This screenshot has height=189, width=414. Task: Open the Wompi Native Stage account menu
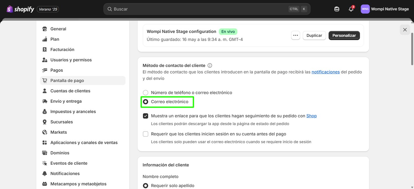pyautogui.click(x=385, y=9)
